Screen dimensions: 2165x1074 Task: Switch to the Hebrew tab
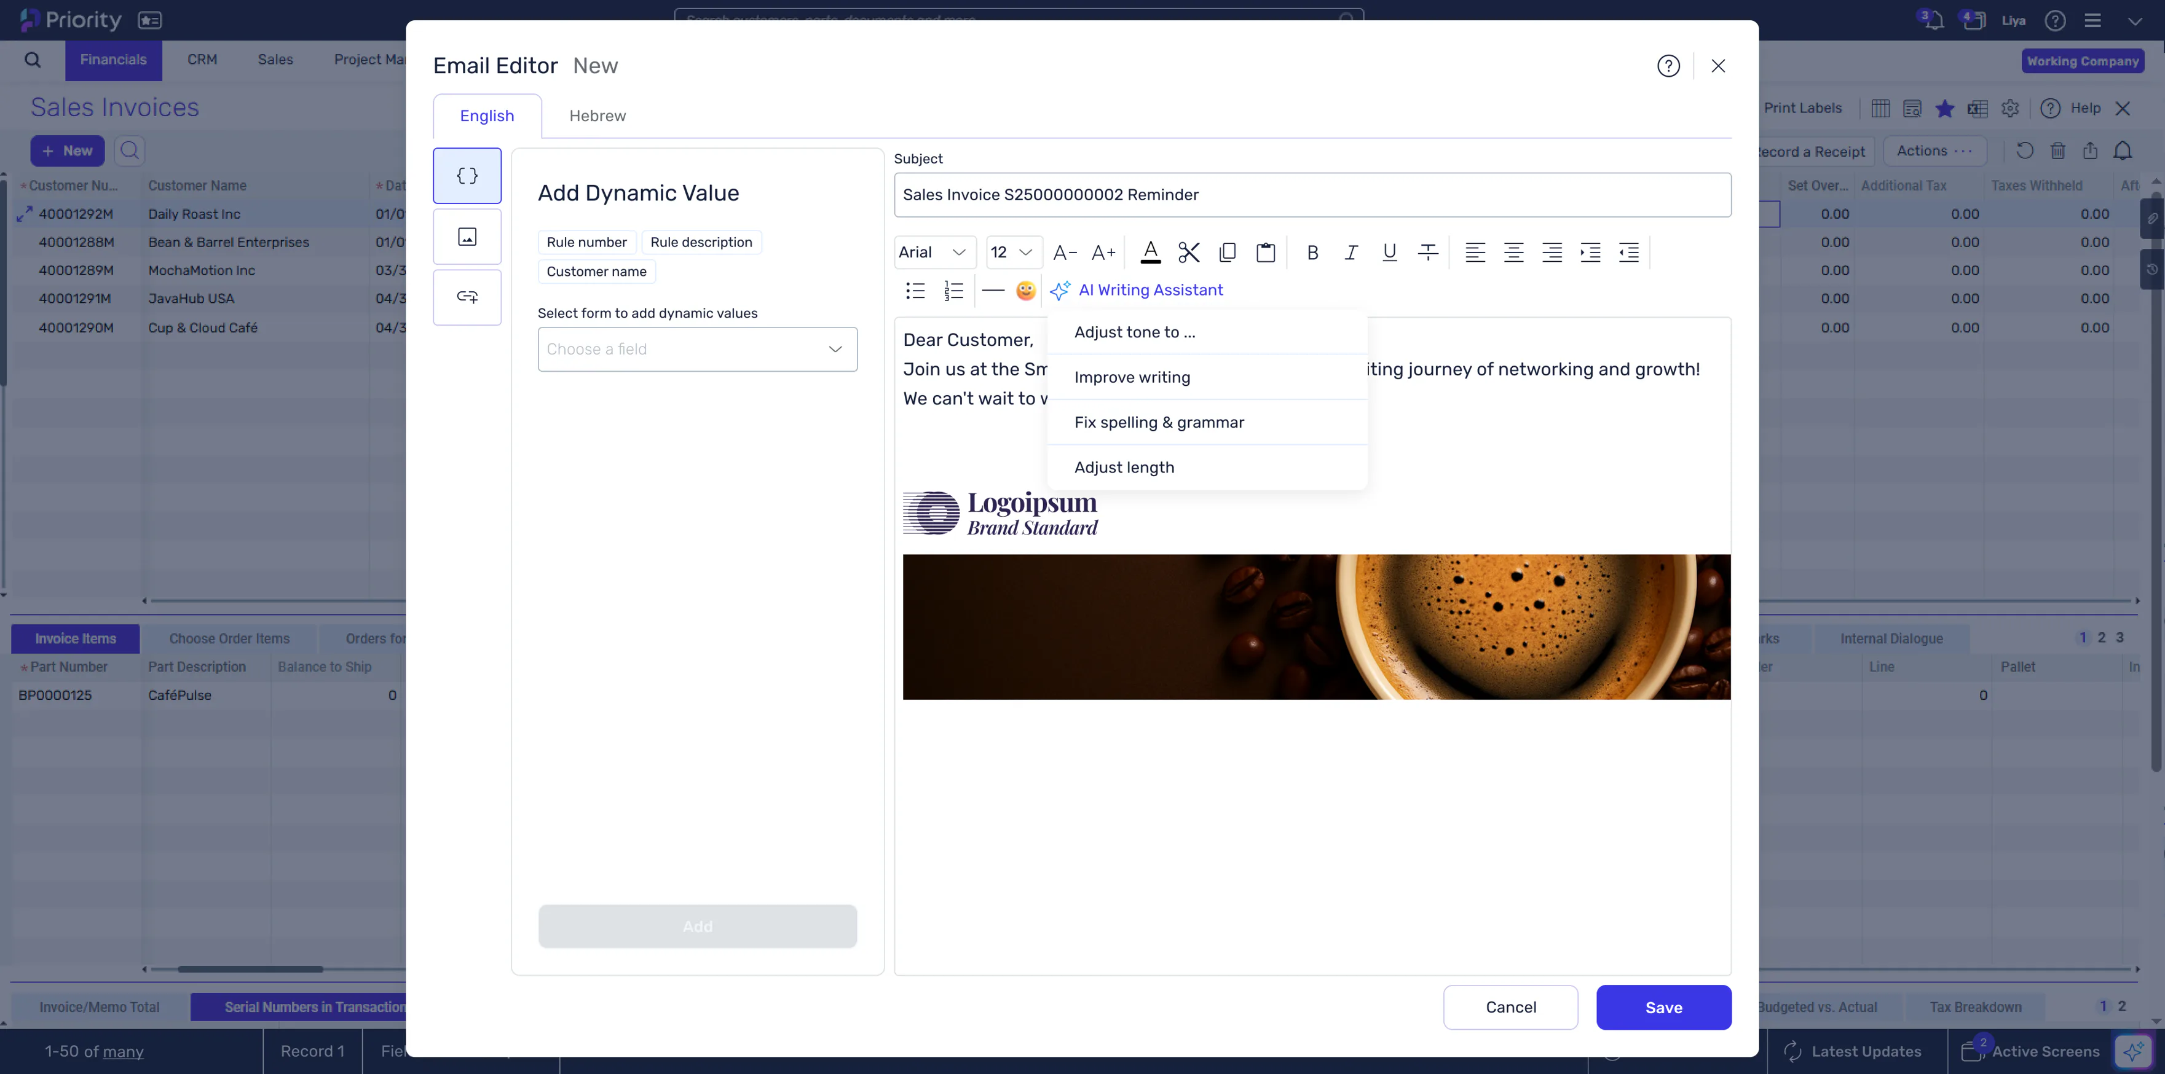(597, 115)
